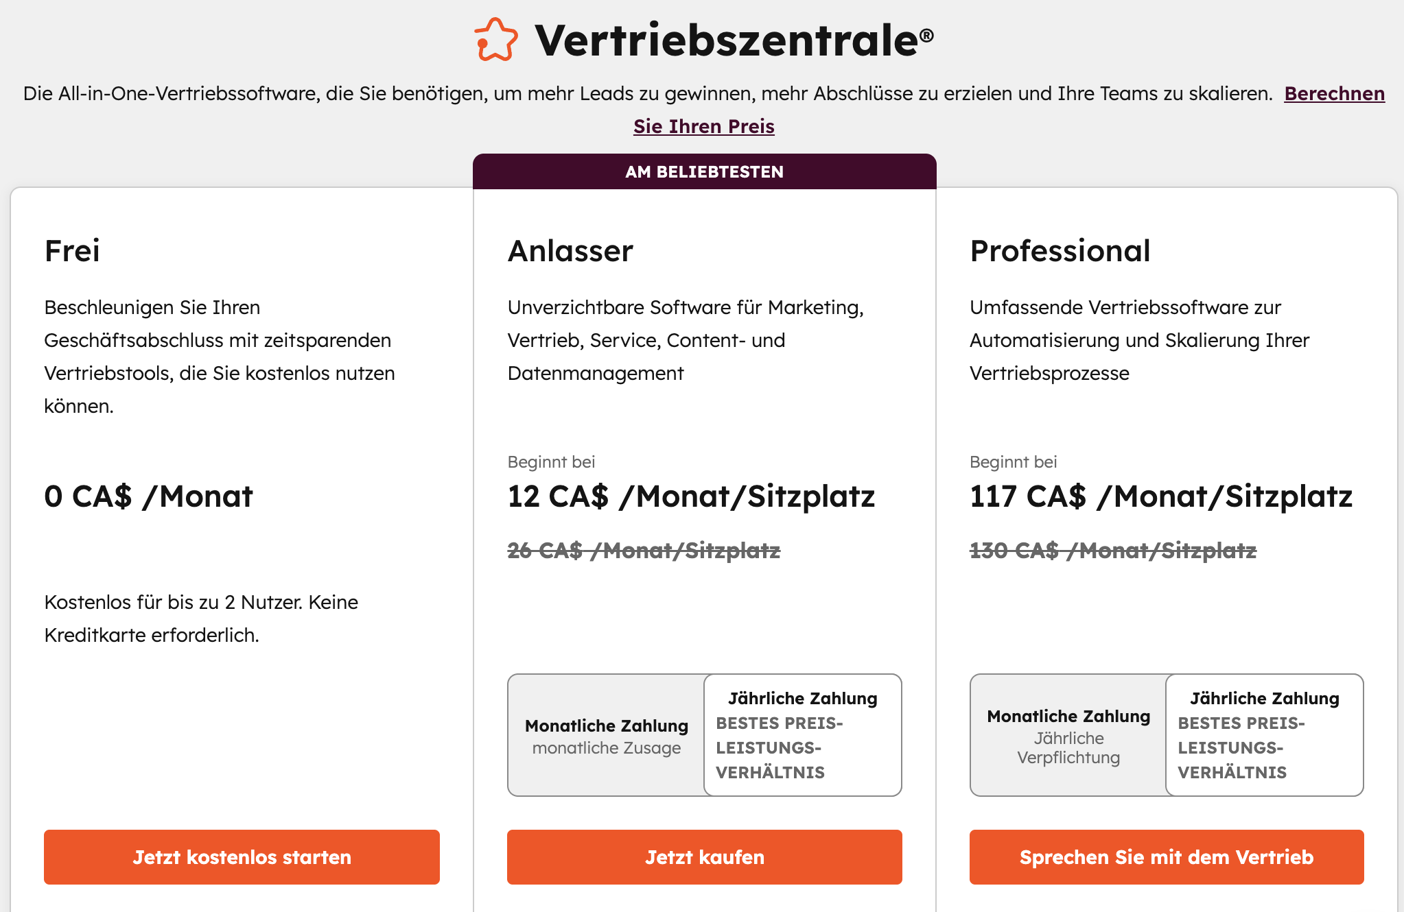1404x912 pixels.
Task: Click the 117 CA$ per month price
Action: pyautogui.click(x=1158, y=496)
